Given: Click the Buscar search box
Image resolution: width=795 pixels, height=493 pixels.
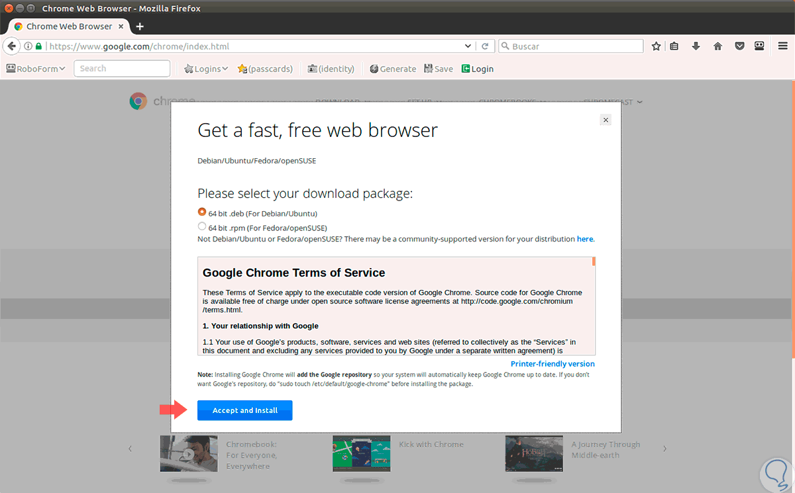Looking at the screenshot, I should [570, 46].
